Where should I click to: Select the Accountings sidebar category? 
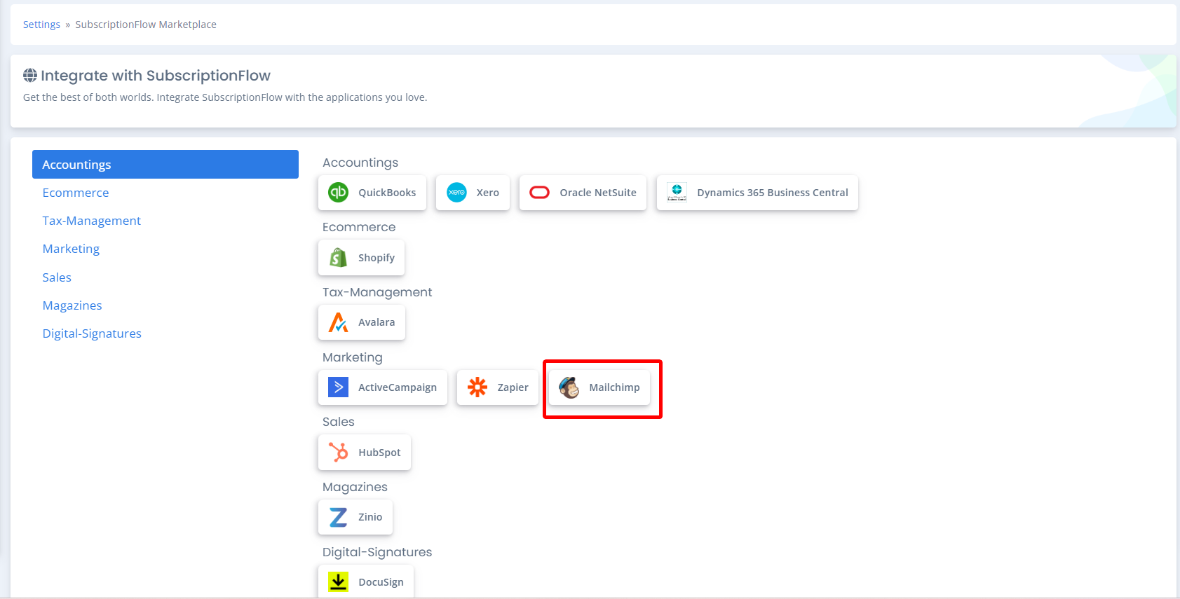point(165,165)
